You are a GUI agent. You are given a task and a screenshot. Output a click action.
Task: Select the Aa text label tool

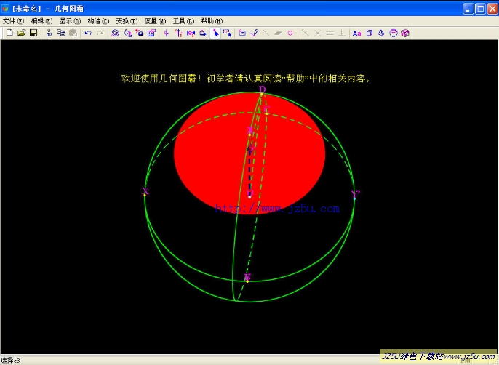click(356, 33)
